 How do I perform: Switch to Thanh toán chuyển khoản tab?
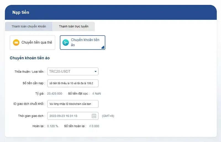[29, 26]
